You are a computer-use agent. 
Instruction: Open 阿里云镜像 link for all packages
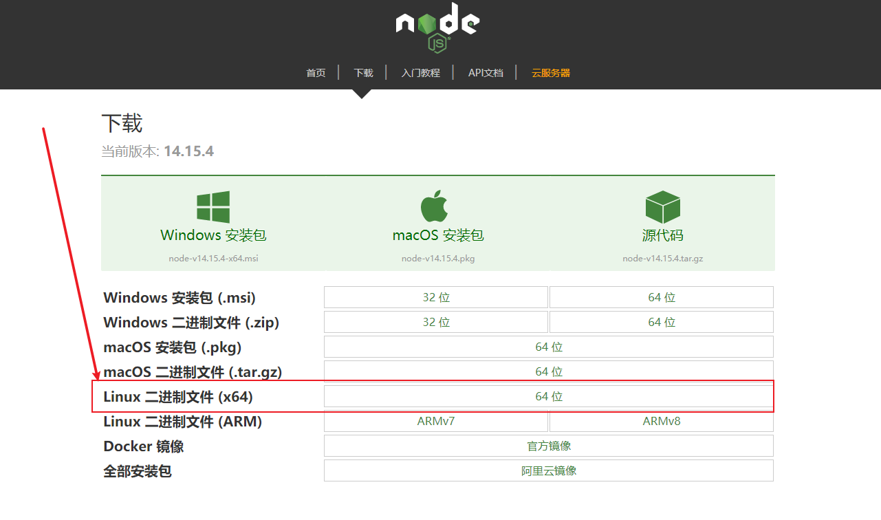click(x=549, y=470)
